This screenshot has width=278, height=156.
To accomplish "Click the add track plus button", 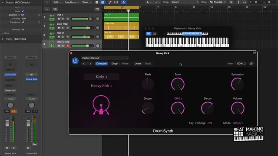I will pyautogui.click(x=47, y=9).
